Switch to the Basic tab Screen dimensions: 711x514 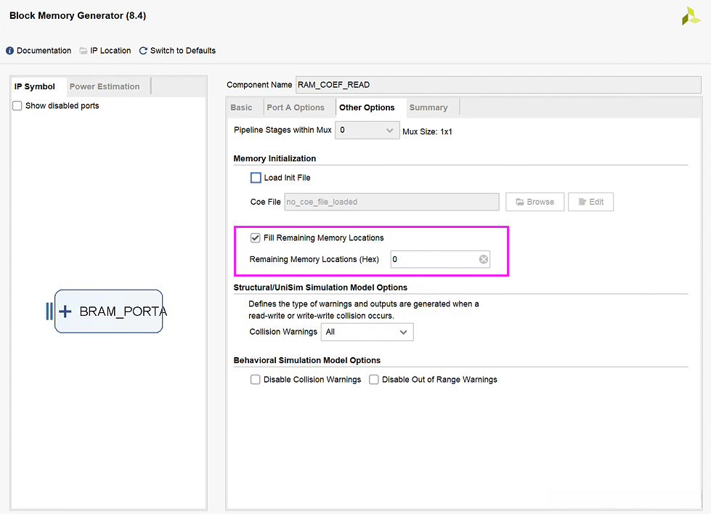click(x=241, y=107)
